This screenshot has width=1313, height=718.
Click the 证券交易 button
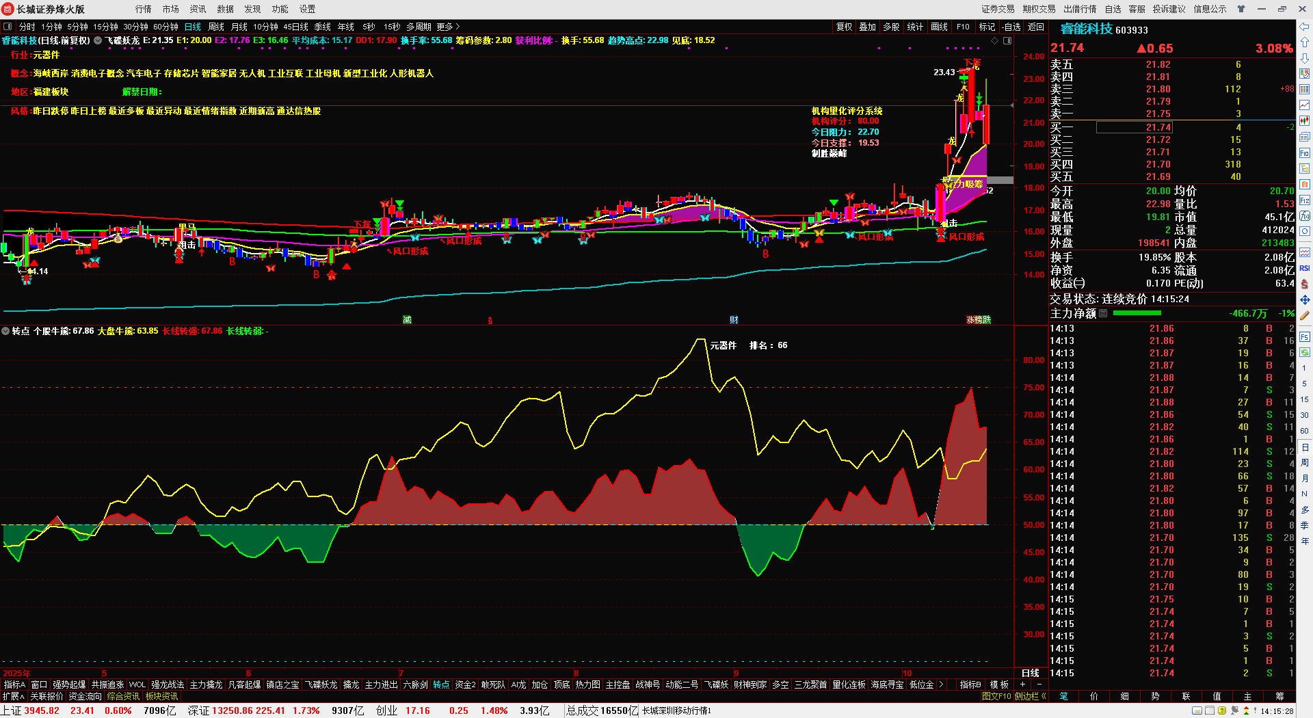pos(998,9)
